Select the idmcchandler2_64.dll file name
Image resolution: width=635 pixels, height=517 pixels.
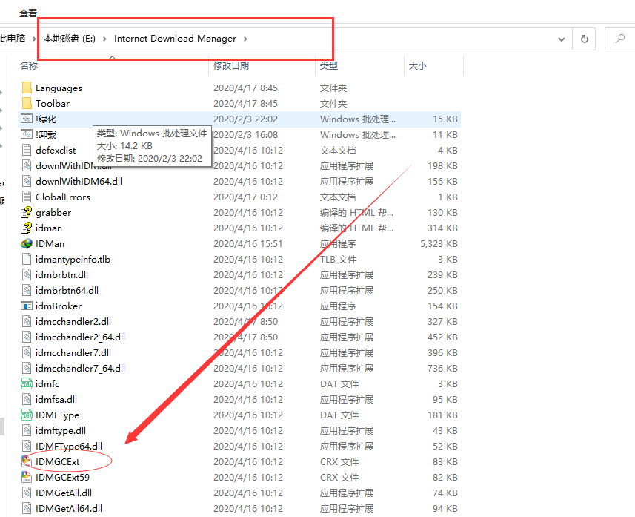tap(80, 337)
